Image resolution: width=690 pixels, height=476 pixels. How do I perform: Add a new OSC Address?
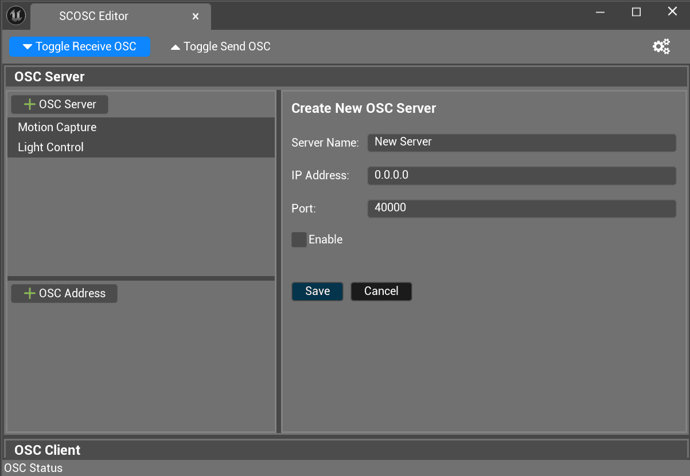coord(64,293)
